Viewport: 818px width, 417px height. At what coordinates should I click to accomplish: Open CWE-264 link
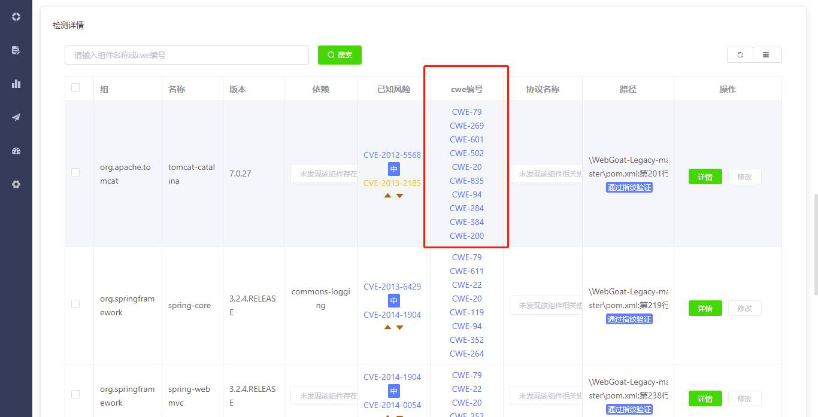click(x=466, y=354)
